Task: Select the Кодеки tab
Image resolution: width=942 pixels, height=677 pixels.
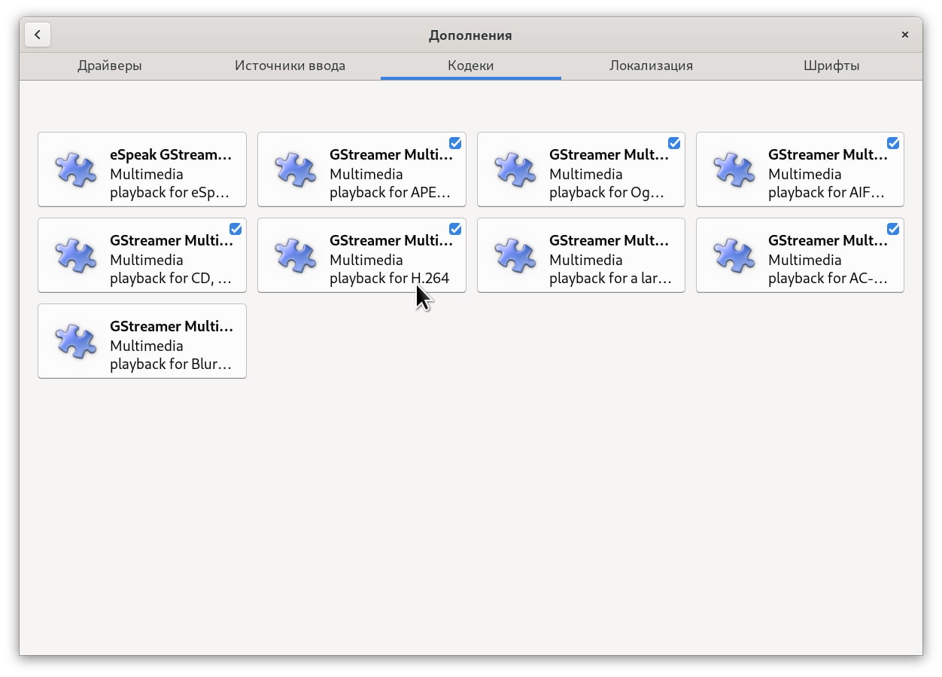Action: [x=471, y=66]
